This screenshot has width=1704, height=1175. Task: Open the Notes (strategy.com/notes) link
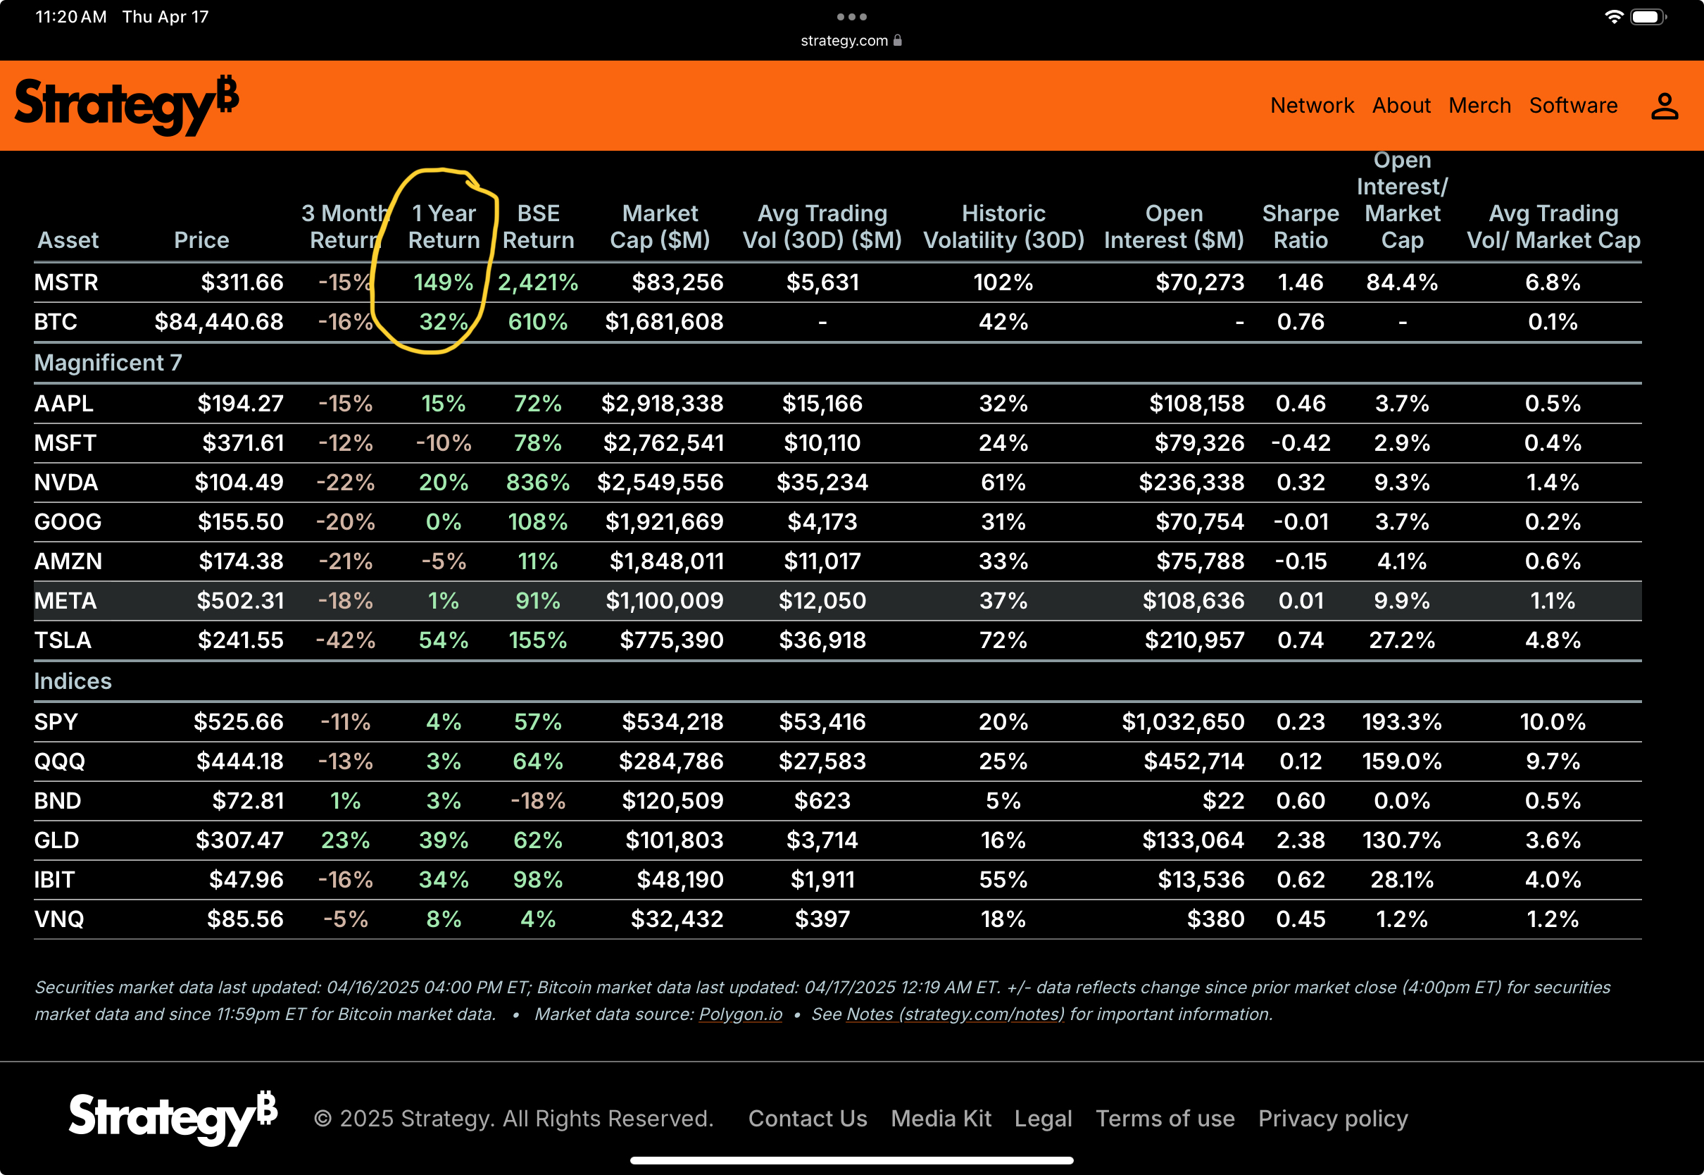pos(955,1014)
